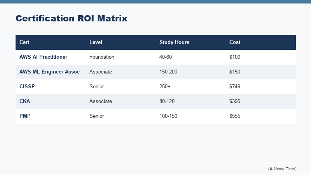Click the CKA certification cell
This screenshot has height=175, width=311.
[24, 101]
